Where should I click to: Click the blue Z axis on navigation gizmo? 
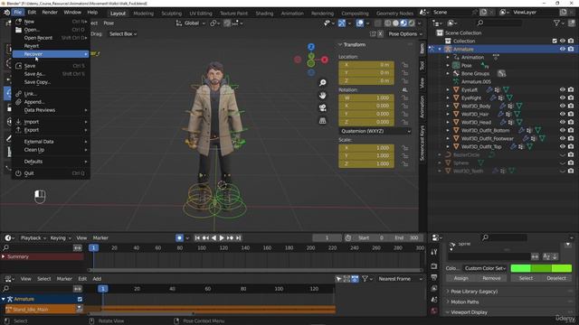tap(311, 47)
